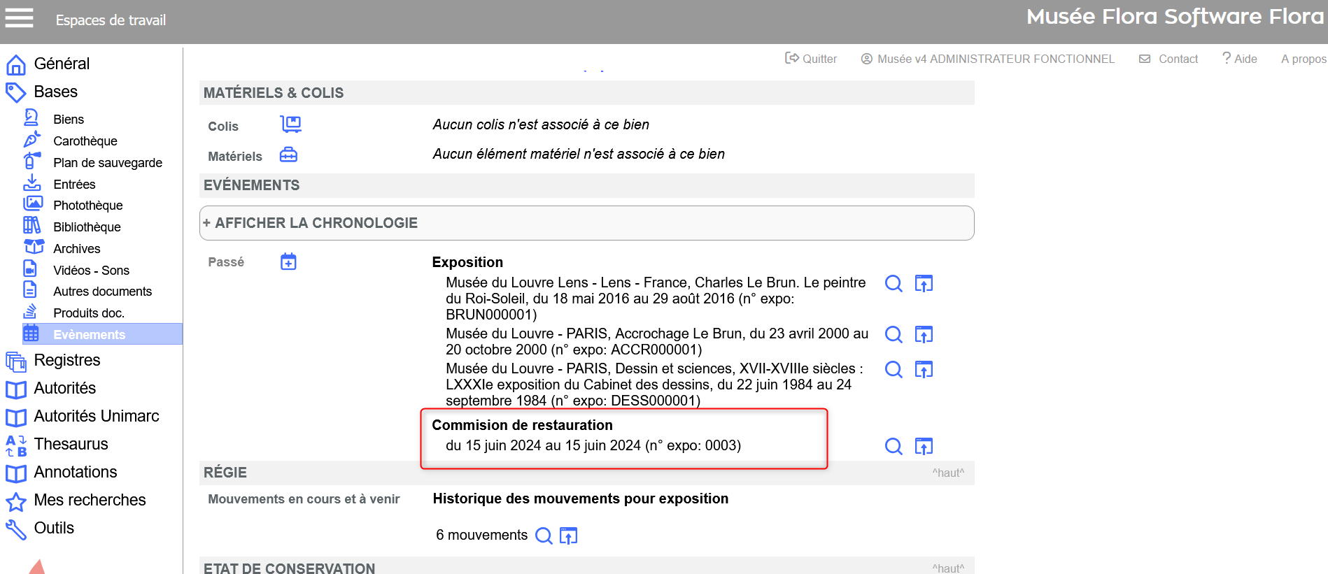This screenshot has height=574, width=1328.
Task: Click the Registres stacked windows icon
Action: tap(16, 361)
